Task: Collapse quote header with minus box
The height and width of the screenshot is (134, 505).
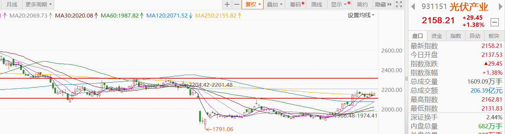Action: (x=495, y=23)
